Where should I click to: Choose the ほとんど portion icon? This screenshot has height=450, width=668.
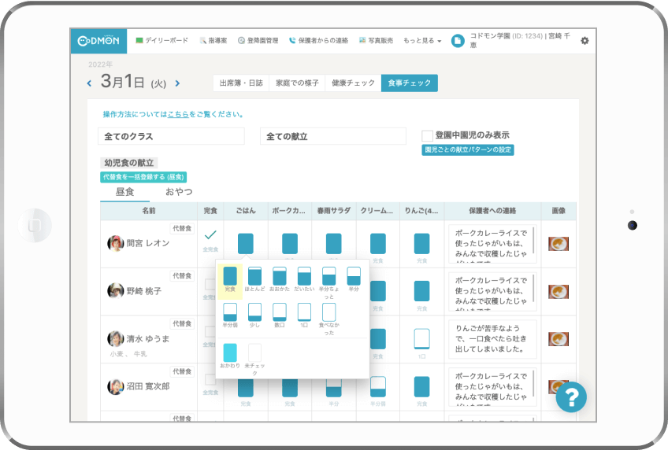click(x=254, y=276)
